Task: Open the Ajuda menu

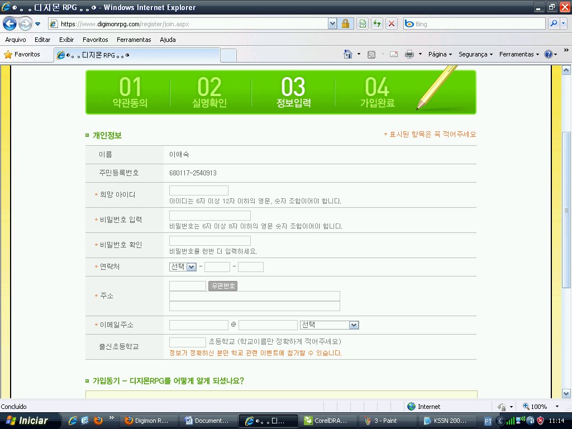Action: click(x=168, y=40)
